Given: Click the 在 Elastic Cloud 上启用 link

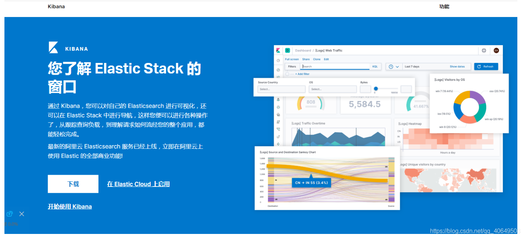Looking at the screenshot, I should [x=138, y=184].
